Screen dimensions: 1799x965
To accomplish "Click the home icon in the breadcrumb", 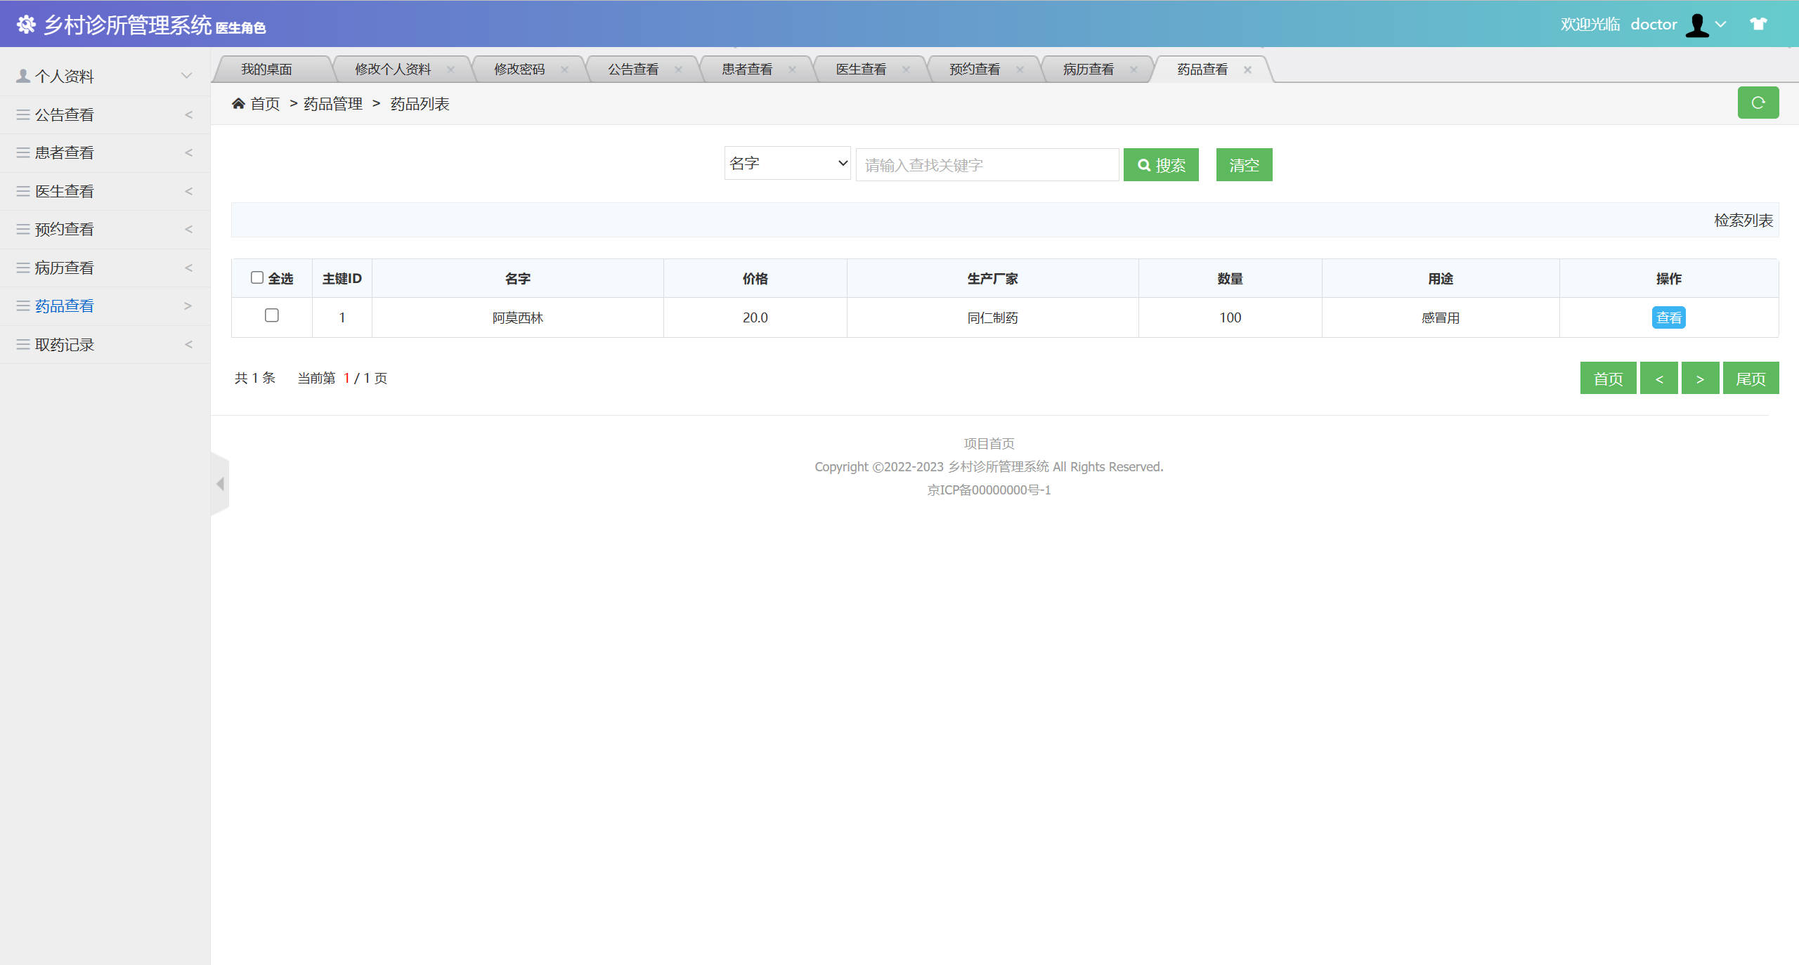I will point(240,103).
